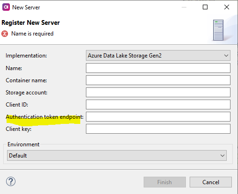The width and height of the screenshot is (238, 194).
Task: Select the Container name input box
Action: [158, 80]
